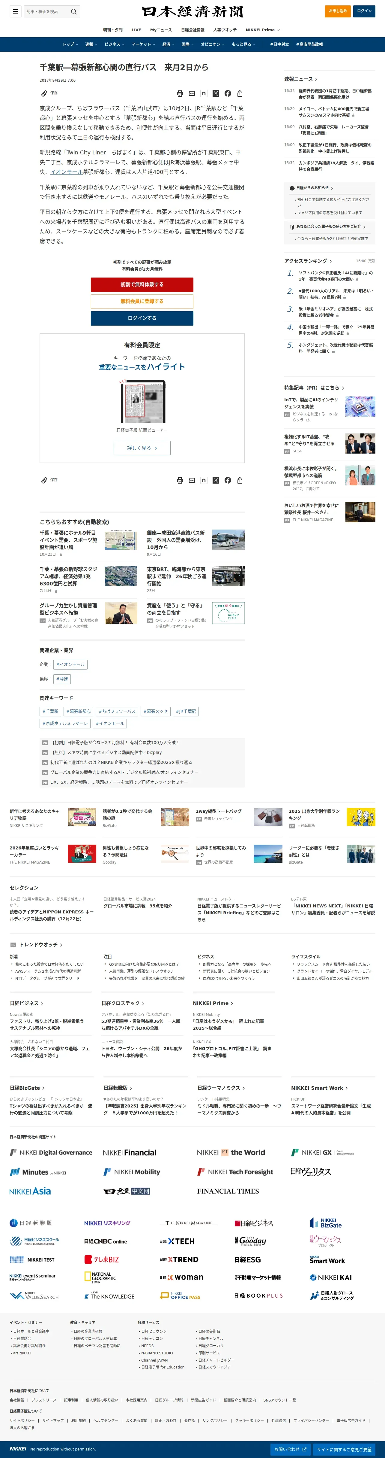The image size is (385, 1458).
Task: Click the envelope icon below the paywall box
Action: click(x=192, y=481)
